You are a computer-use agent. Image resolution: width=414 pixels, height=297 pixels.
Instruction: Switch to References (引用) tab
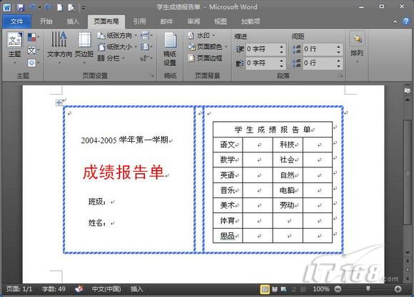(139, 21)
